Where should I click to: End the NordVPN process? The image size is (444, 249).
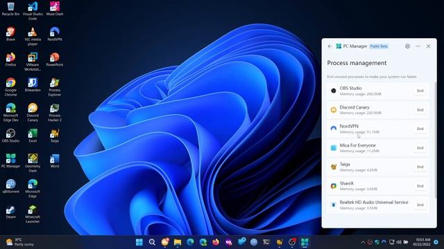coord(420,129)
